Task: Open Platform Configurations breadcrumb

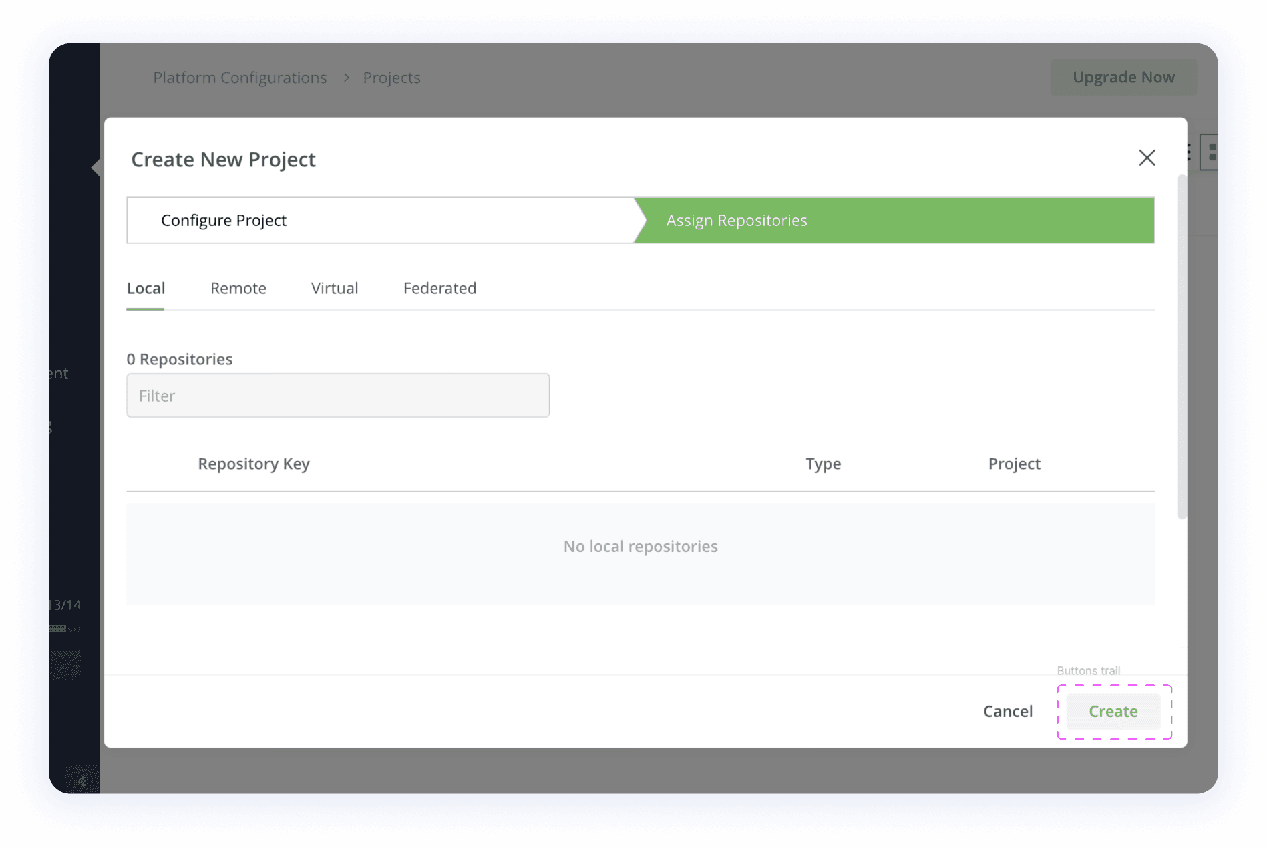Action: (x=240, y=78)
